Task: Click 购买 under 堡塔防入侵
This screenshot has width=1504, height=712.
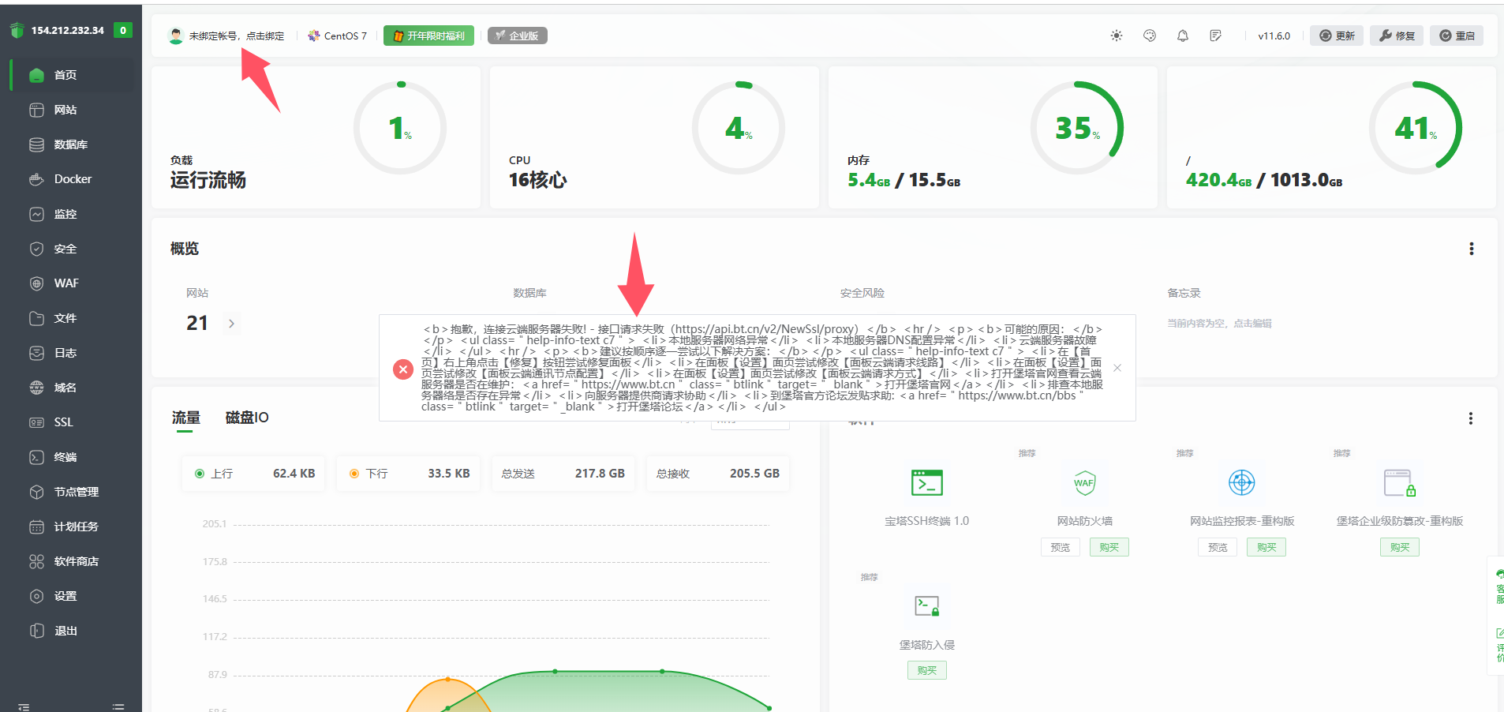Action: [x=927, y=670]
